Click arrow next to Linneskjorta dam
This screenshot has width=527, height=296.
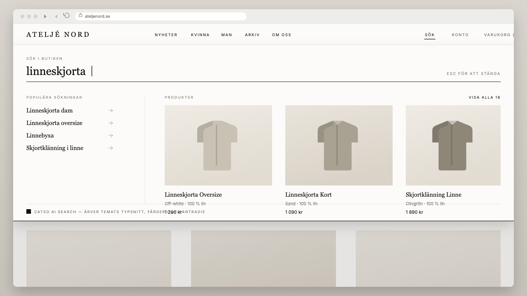pos(111,111)
